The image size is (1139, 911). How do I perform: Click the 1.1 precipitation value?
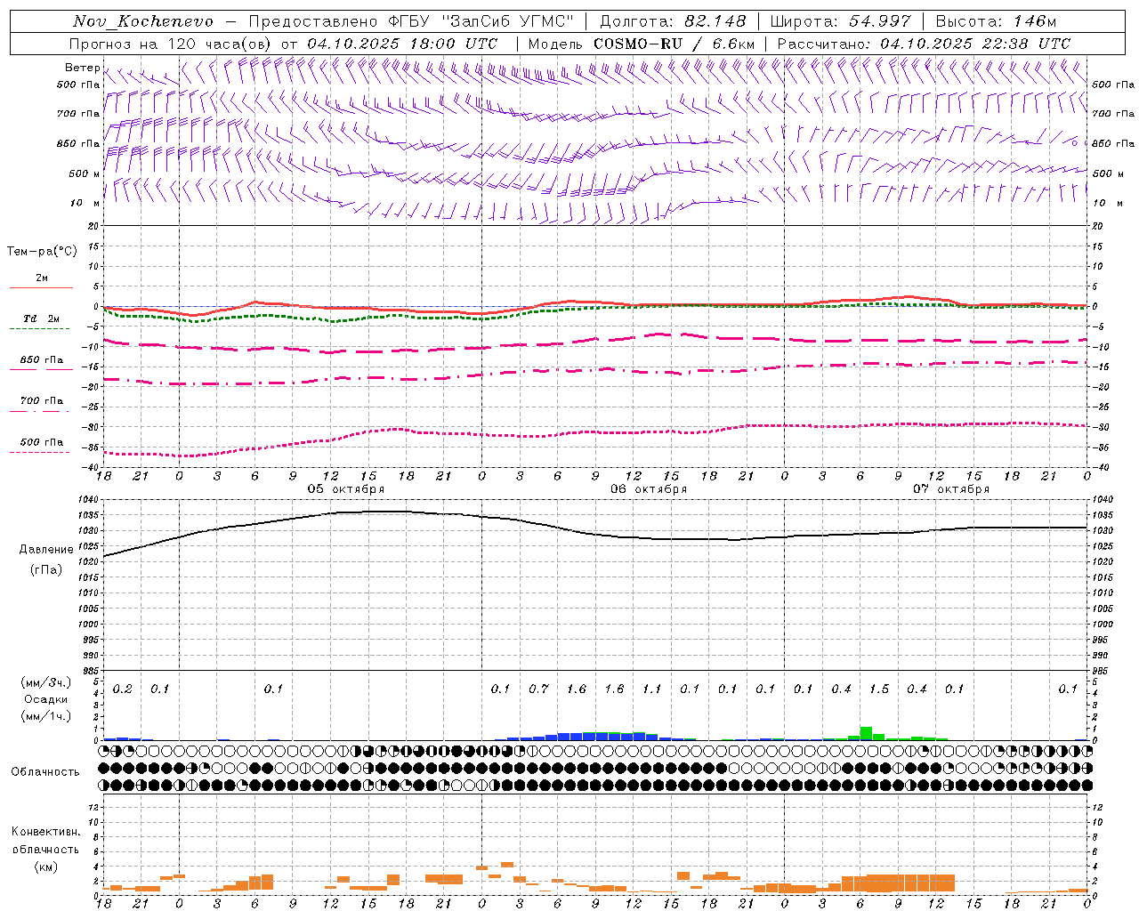pos(652,689)
